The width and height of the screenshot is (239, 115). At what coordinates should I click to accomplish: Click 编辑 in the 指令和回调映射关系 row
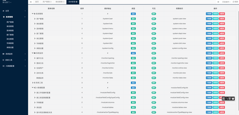(209, 112)
